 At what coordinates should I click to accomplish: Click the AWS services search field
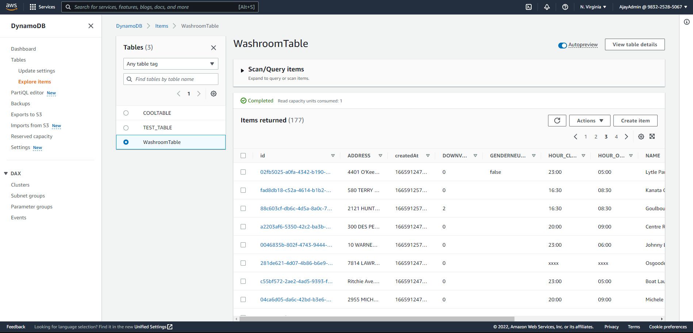[x=160, y=7]
